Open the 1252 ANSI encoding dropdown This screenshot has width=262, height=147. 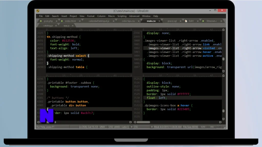(132, 127)
